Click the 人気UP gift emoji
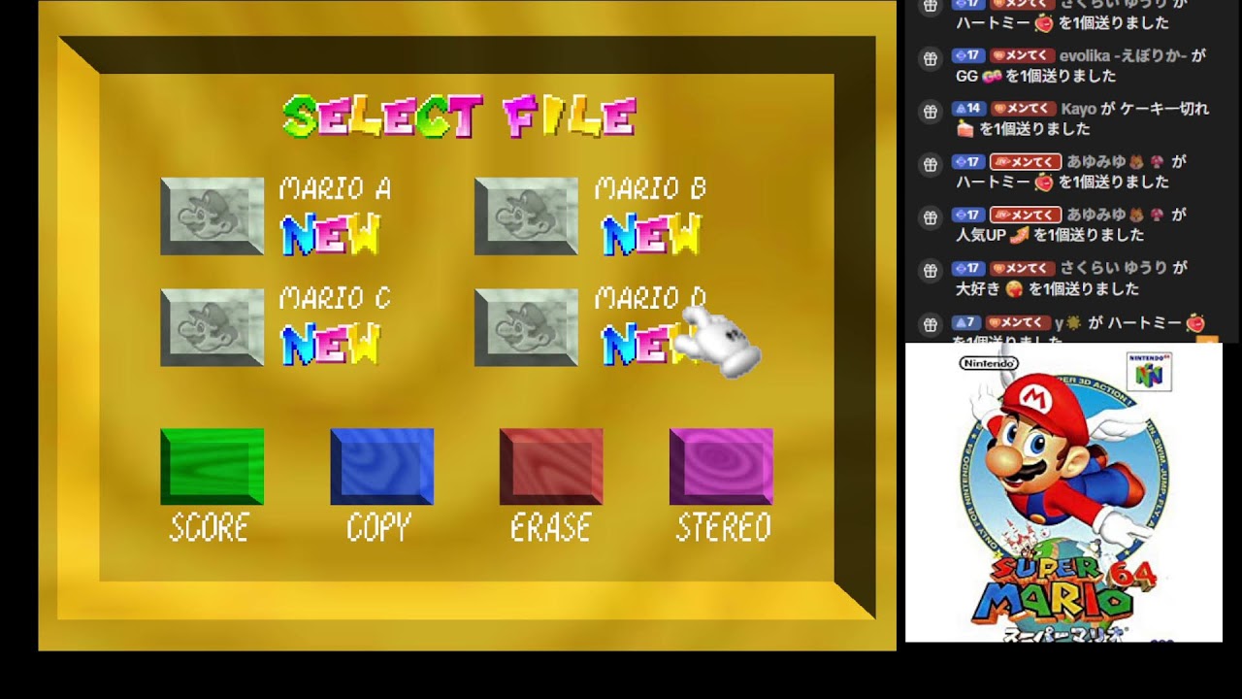 click(1019, 234)
